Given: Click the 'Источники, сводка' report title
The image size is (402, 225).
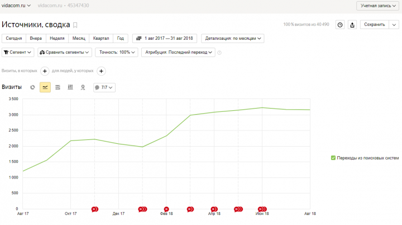Looking at the screenshot, I should click(x=36, y=25).
